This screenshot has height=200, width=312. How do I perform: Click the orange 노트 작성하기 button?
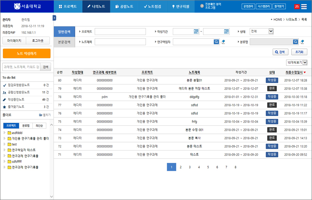pos(27,53)
